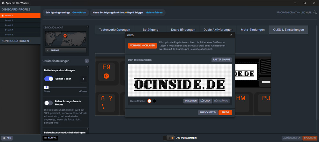Open product information help icon
This screenshot has width=319, height=142.
315,13
